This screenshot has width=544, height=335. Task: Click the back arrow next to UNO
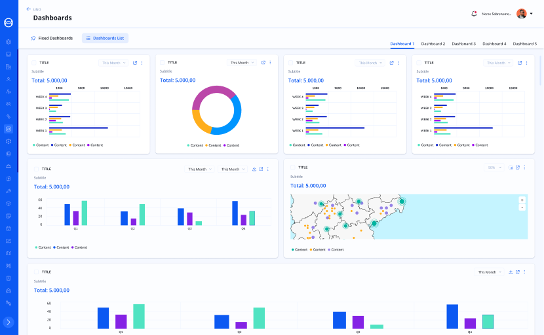[28, 9]
